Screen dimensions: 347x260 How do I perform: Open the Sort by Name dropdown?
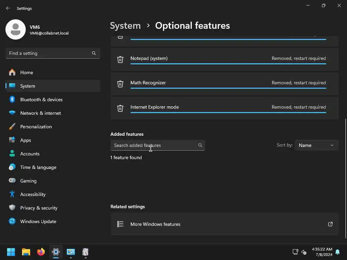(x=317, y=145)
